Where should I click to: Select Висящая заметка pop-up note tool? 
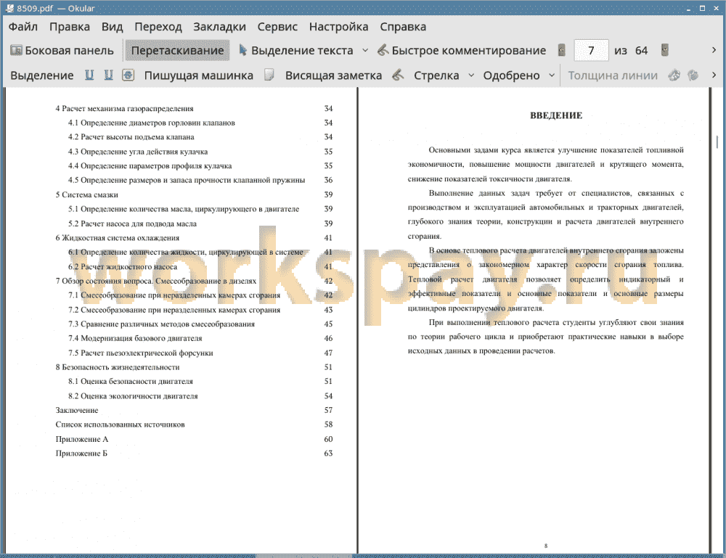click(333, 75)
